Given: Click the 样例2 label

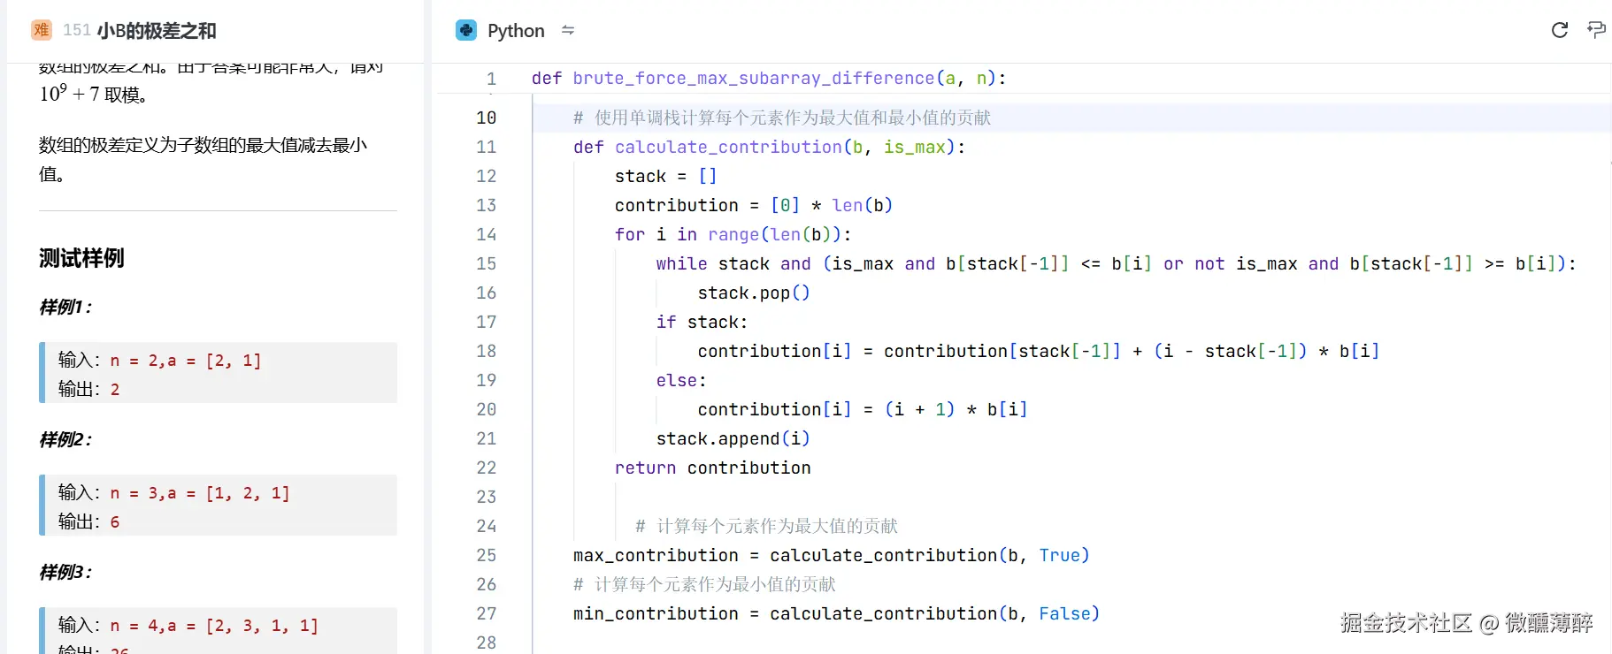Looking at the screenshot, I should coord(65,439).
